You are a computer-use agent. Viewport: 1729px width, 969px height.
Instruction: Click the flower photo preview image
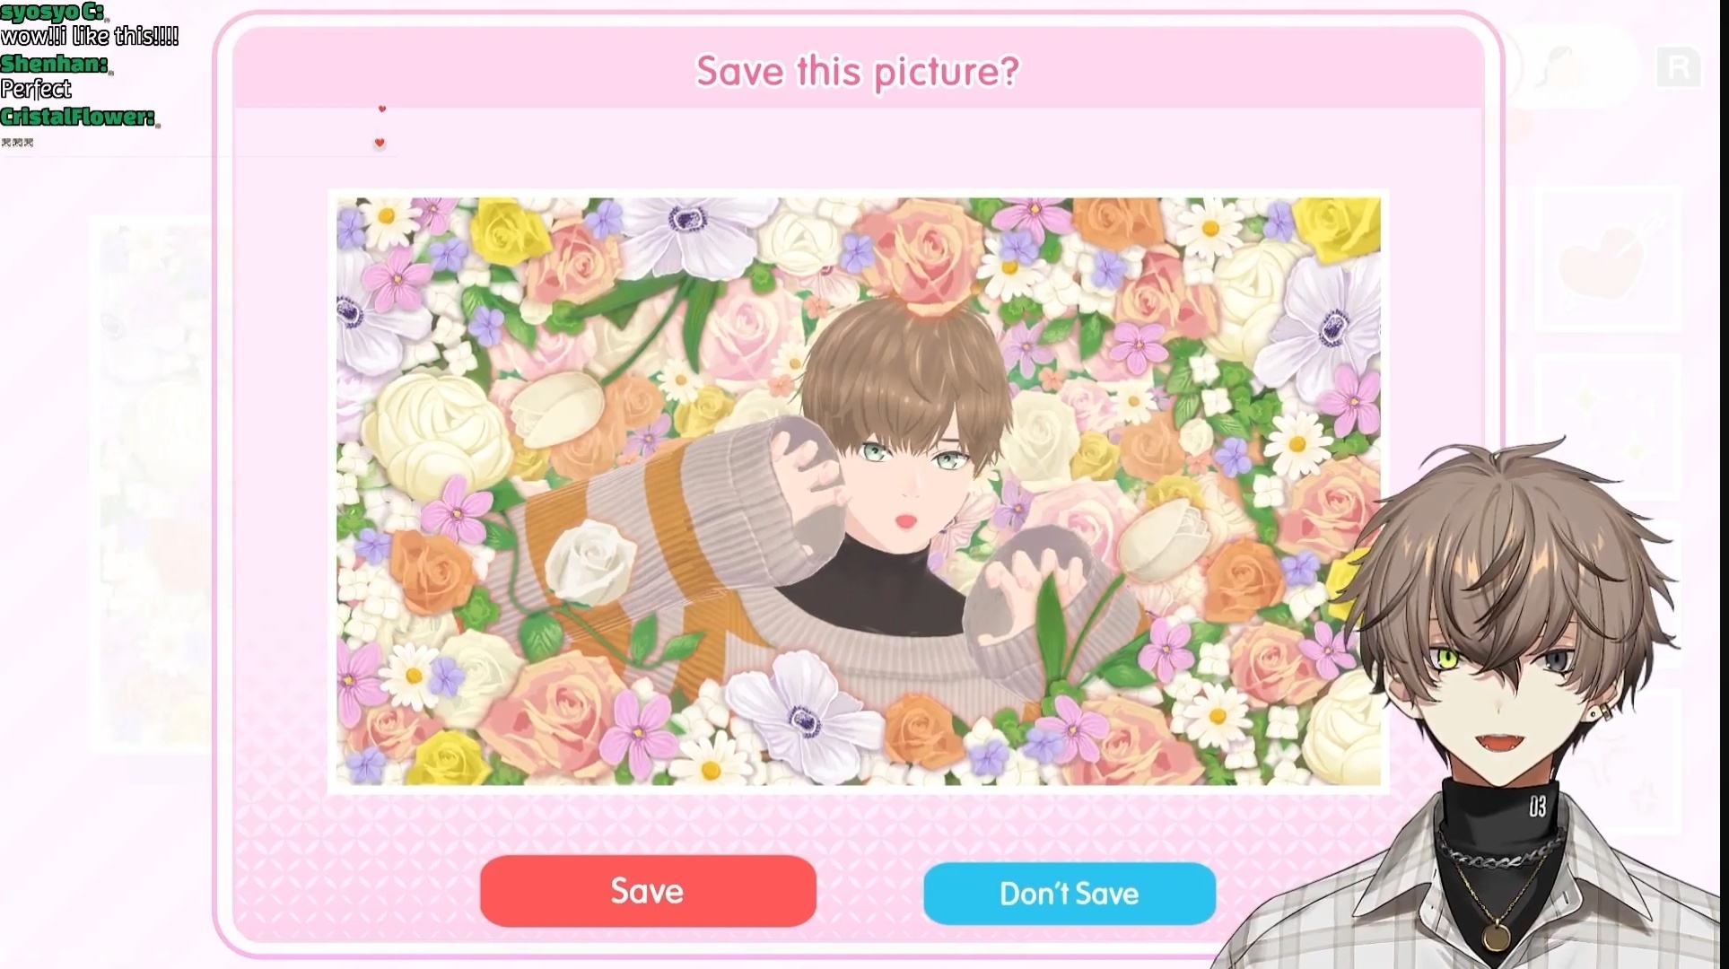click(859, 492)
